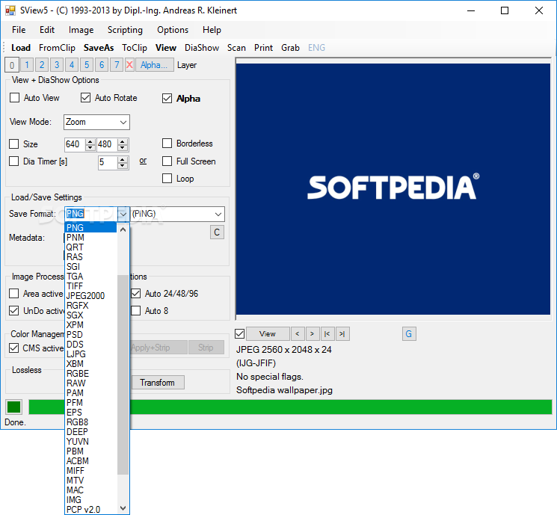This screenshot has width=557, height=515.
Task: Increase width 640 spinner up arrow
Action: 90,141
